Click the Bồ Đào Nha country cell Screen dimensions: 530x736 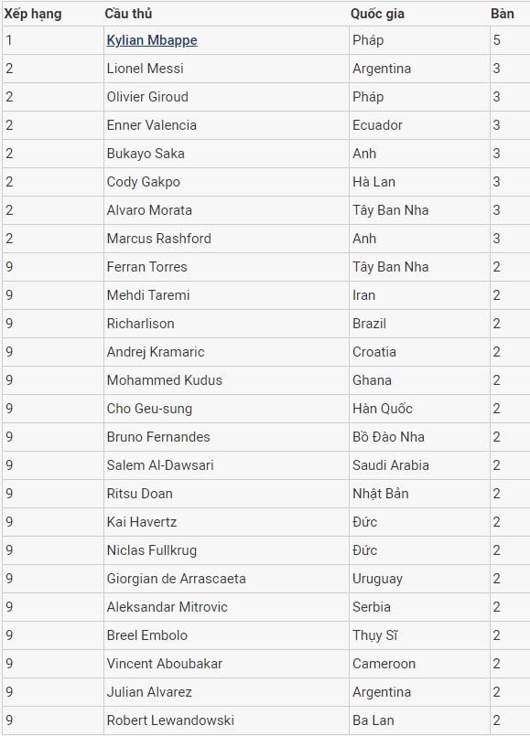coord(419,437)
